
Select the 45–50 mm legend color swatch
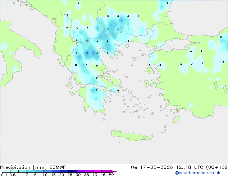[x=106, y=171]
